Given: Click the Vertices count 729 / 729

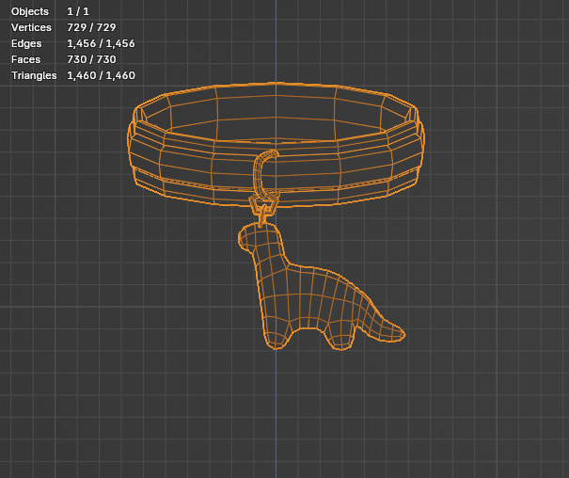Looking at the screenshot, I should [x=91, y=27].
